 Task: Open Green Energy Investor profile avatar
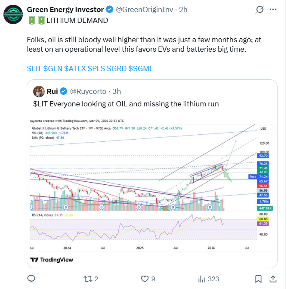tap(14, 14)
